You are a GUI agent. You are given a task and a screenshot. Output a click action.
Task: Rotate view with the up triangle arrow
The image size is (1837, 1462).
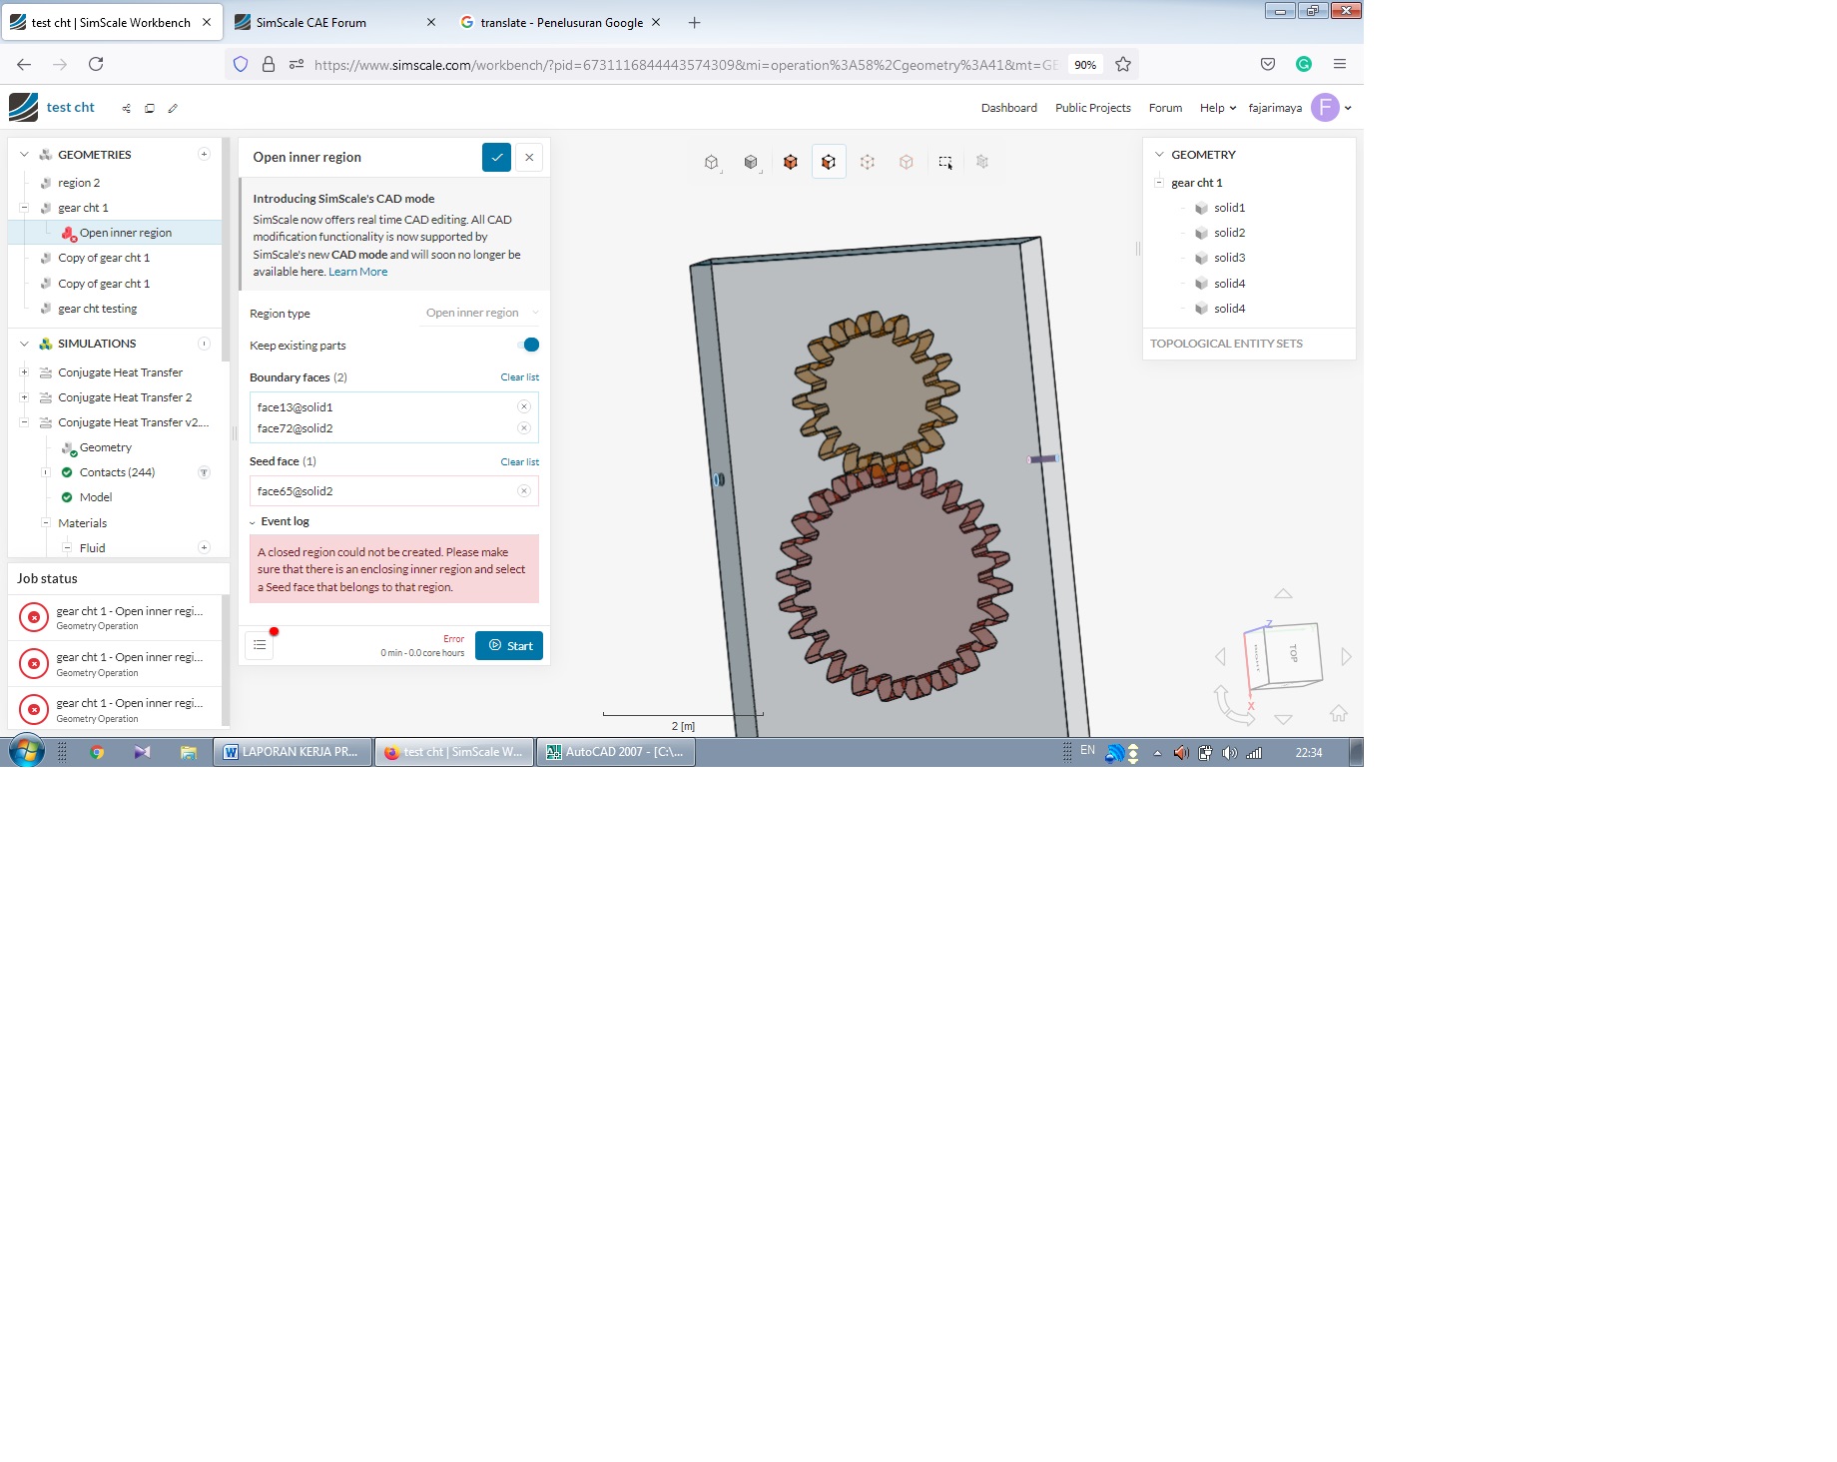coord(1283,594)
